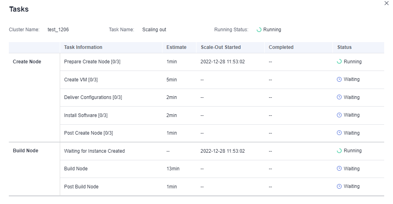Image resolution: width=393 pixels, height=204 pixels.
Task: Click the spinner icon for Waiting for Instance Created
Action: (339, 151)
